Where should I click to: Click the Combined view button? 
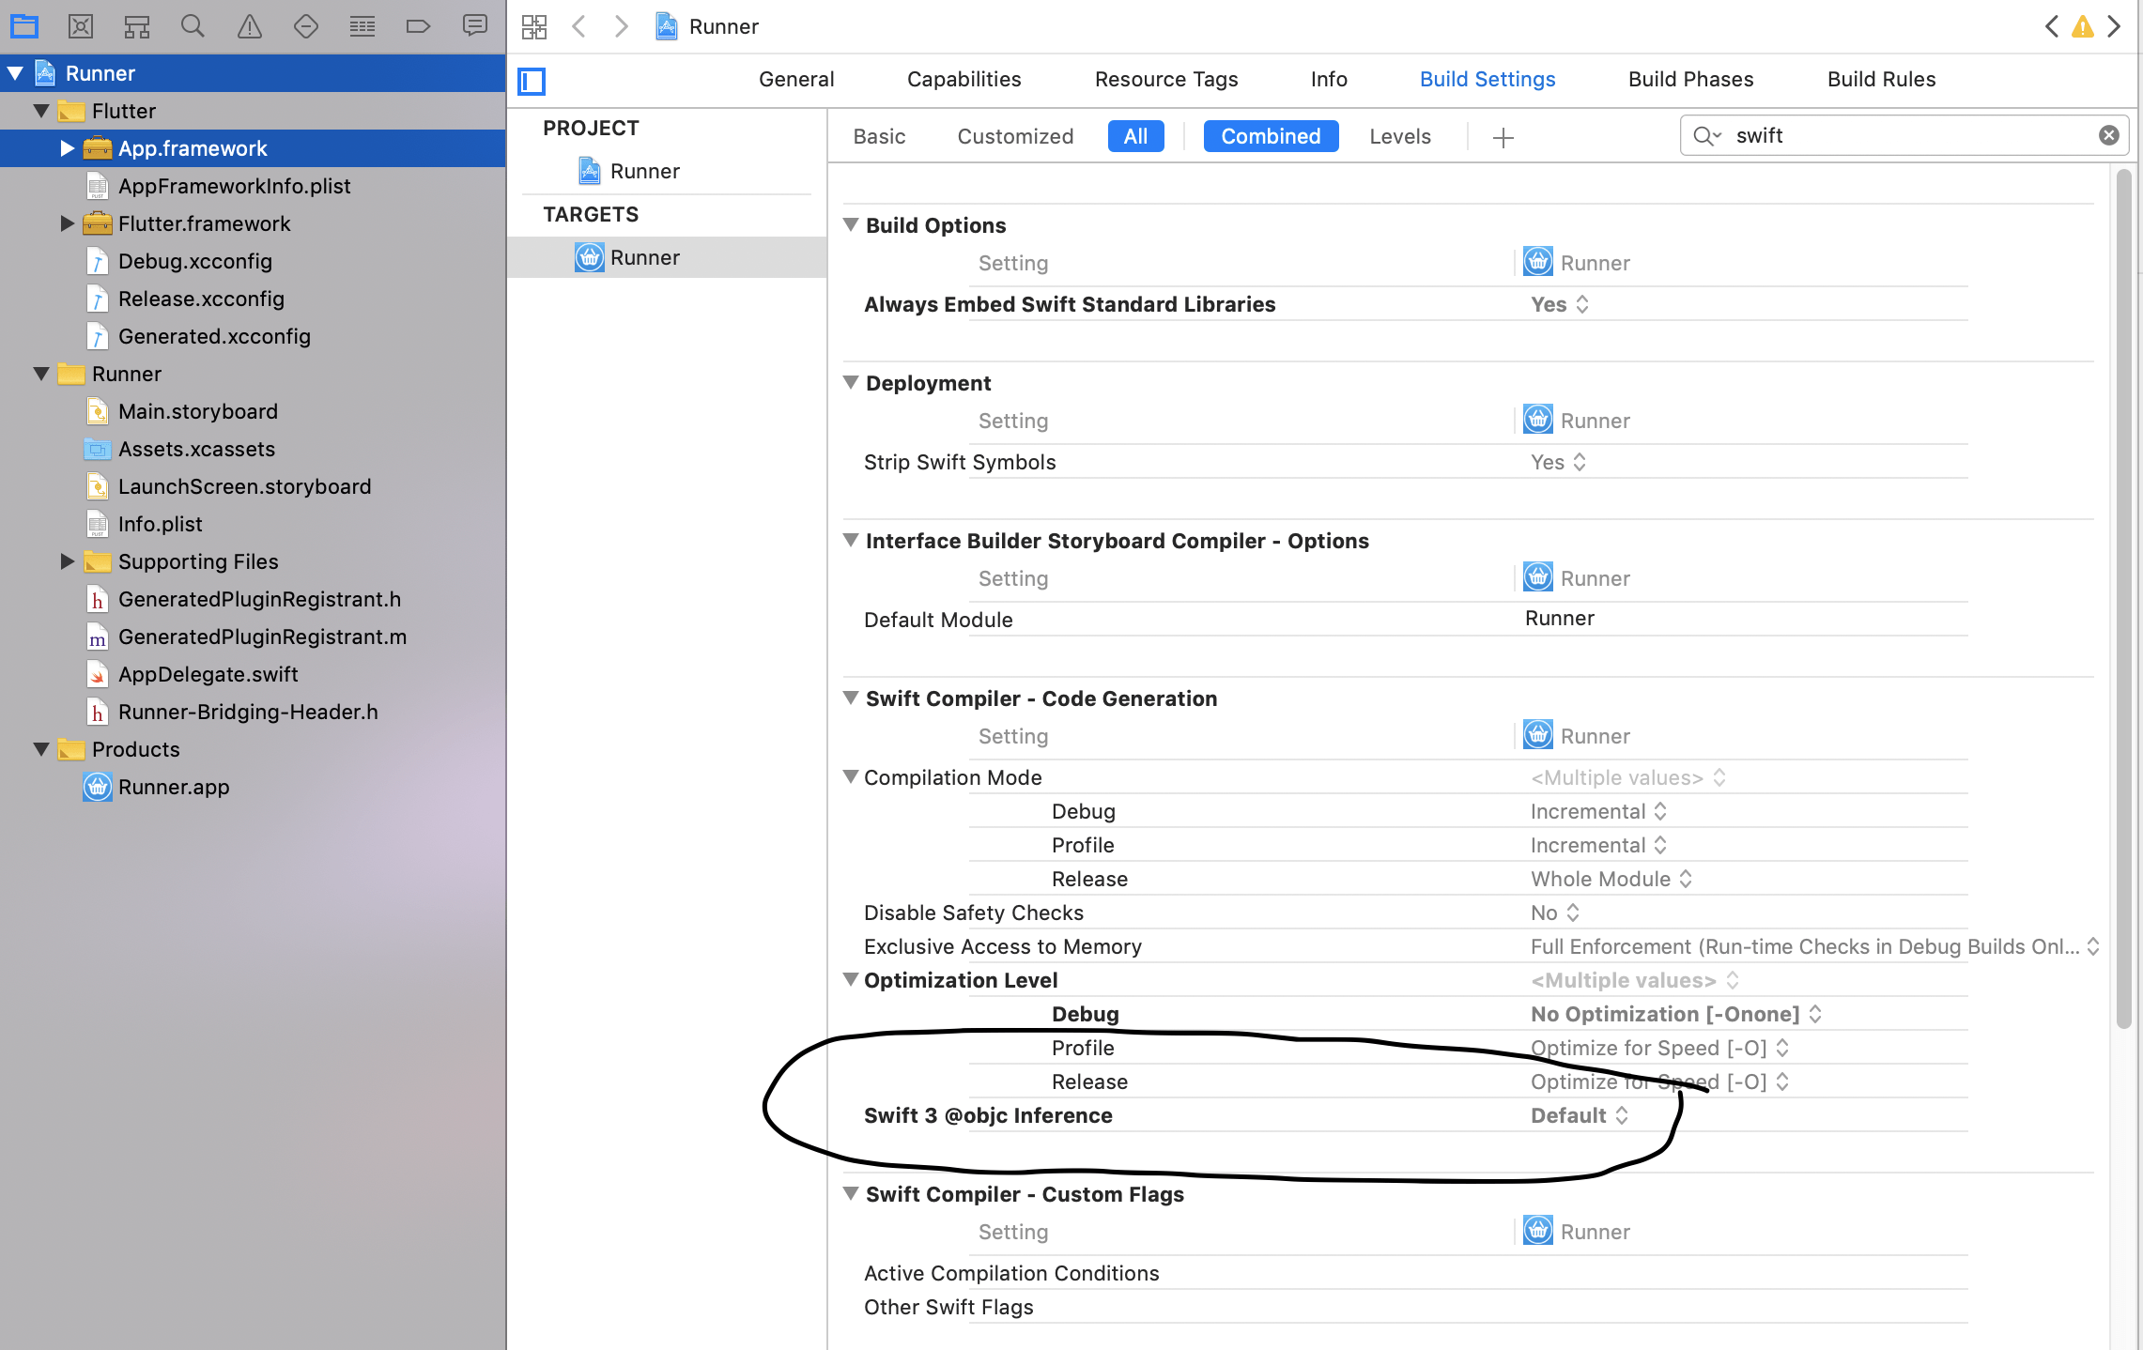coord(1271,135)
